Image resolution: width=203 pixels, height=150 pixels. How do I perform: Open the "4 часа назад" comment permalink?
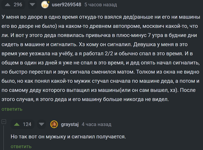point(96,124)
